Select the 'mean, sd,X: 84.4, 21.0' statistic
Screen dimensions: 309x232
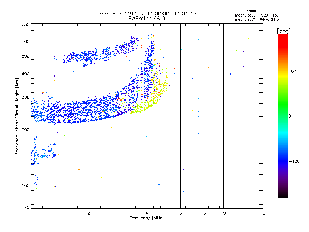tap(257, 19)
